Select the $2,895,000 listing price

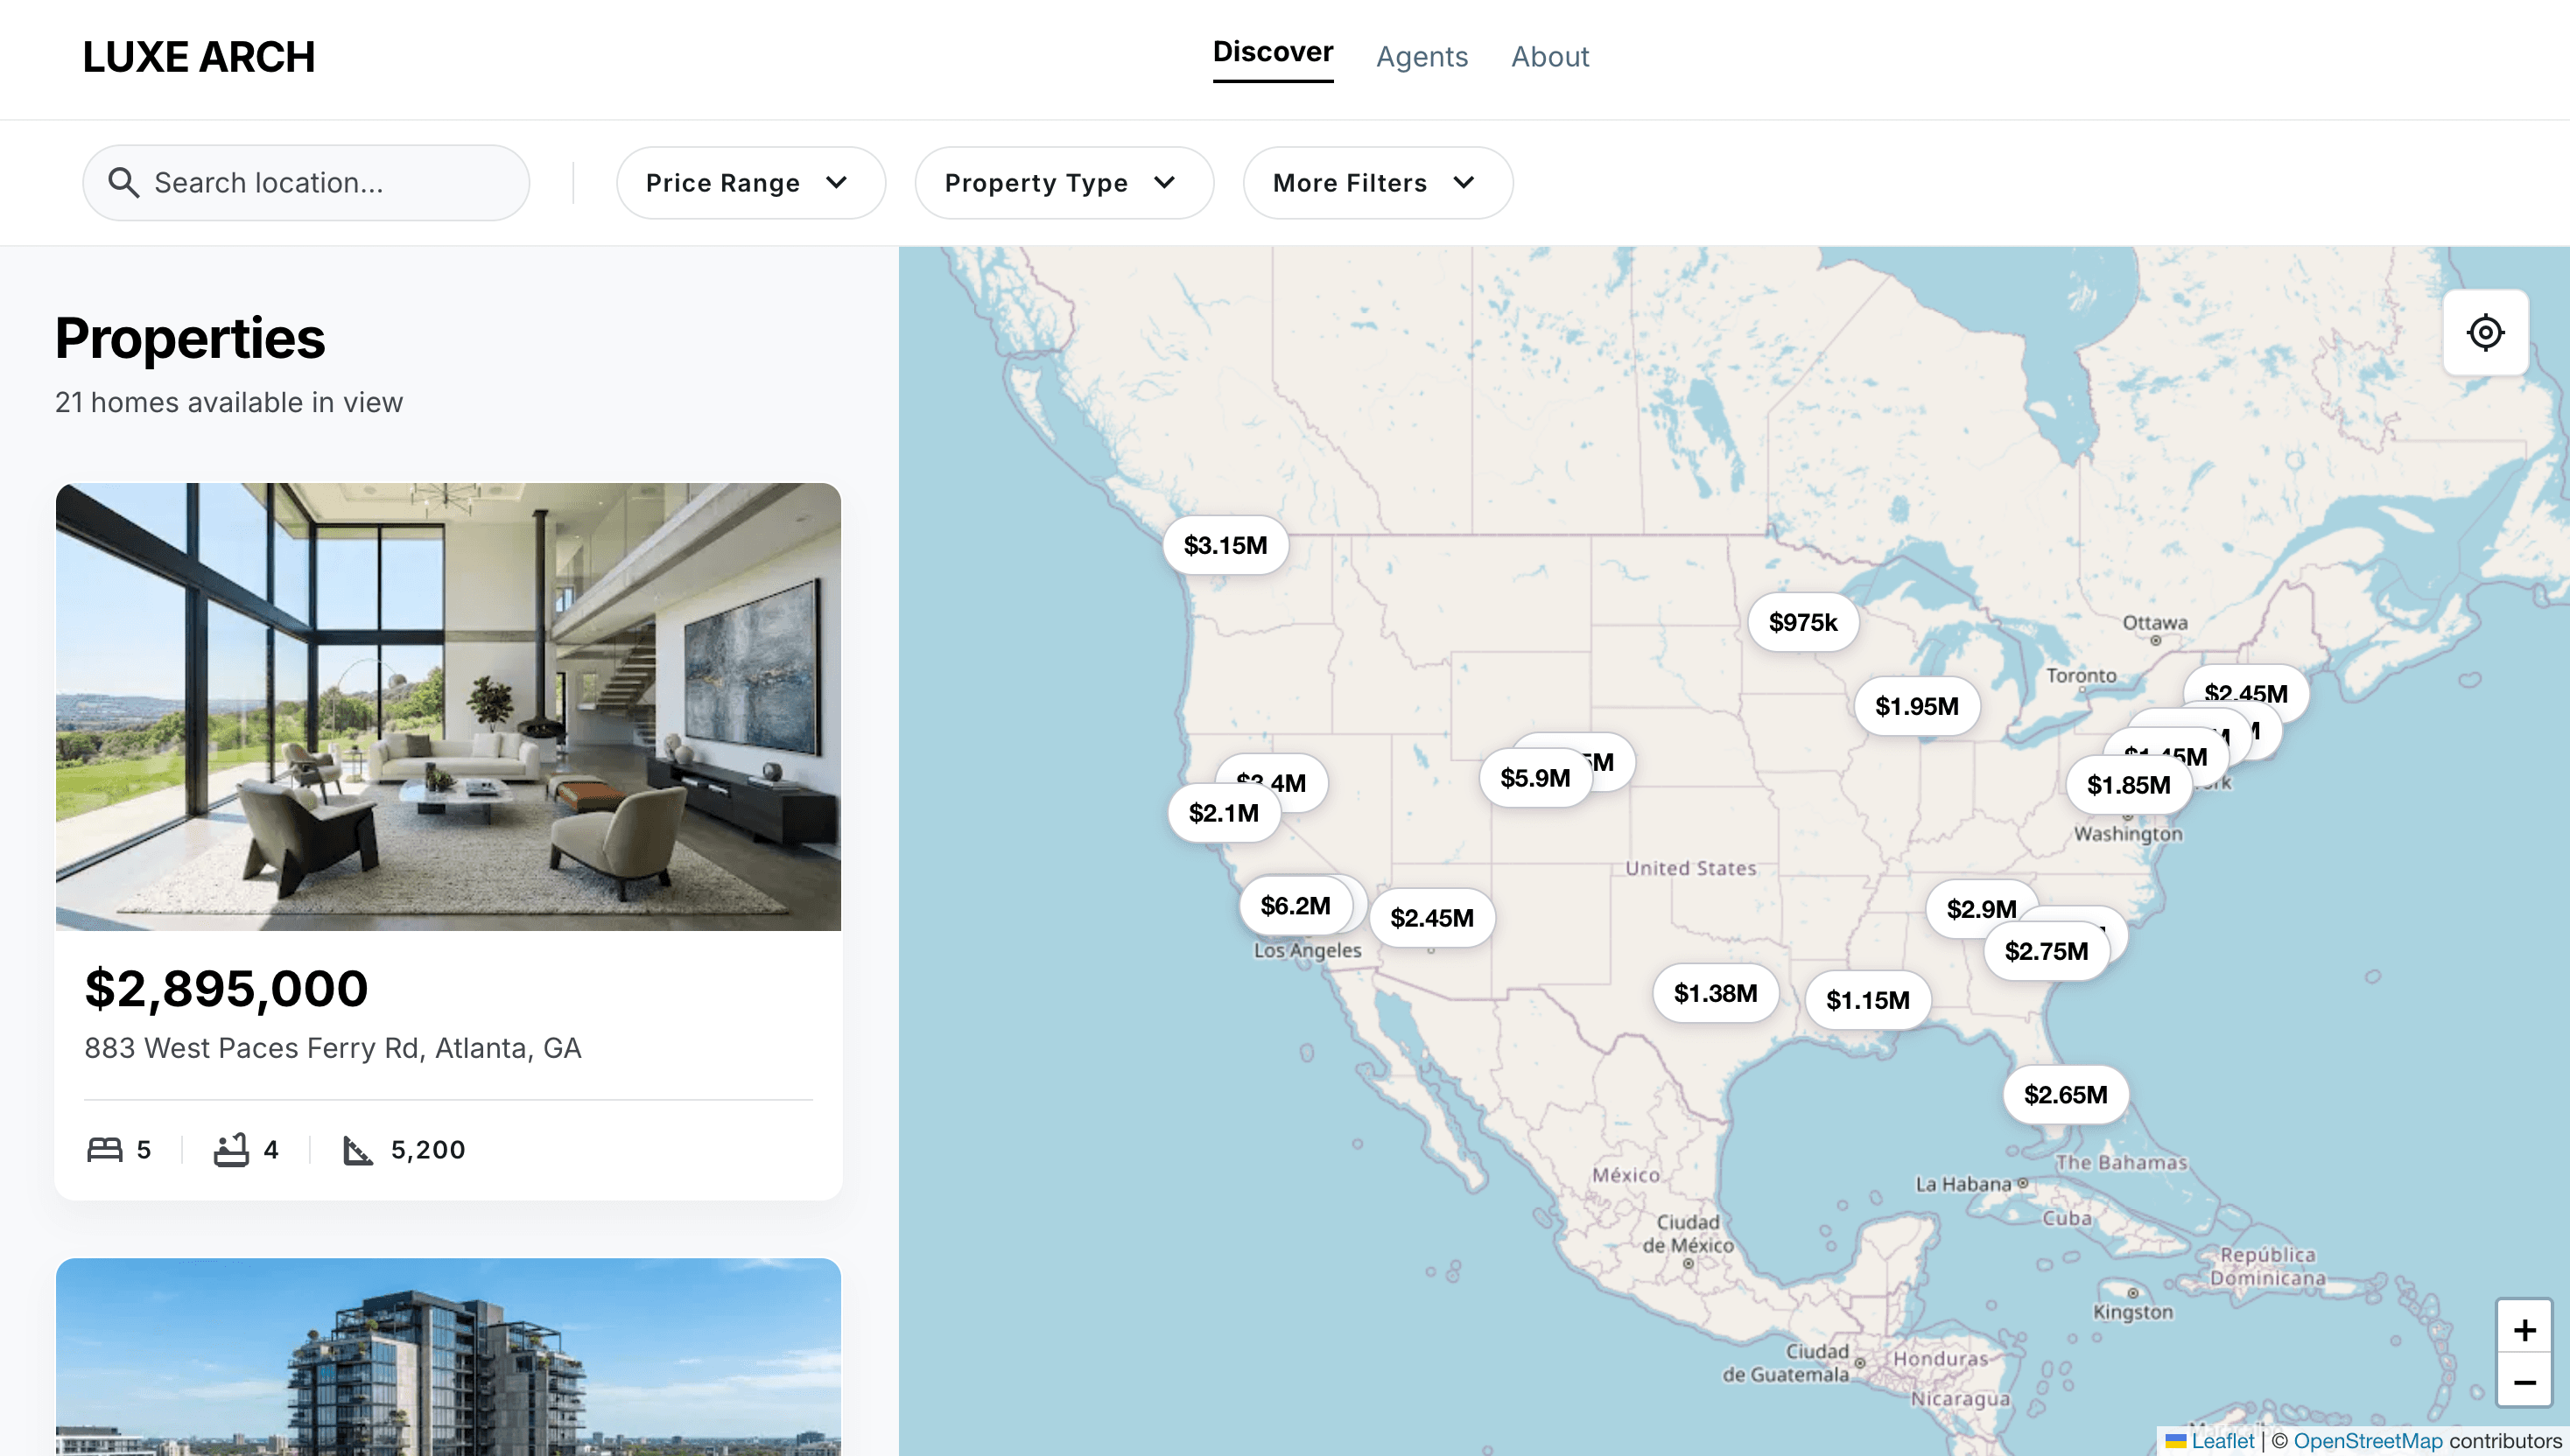227,989
